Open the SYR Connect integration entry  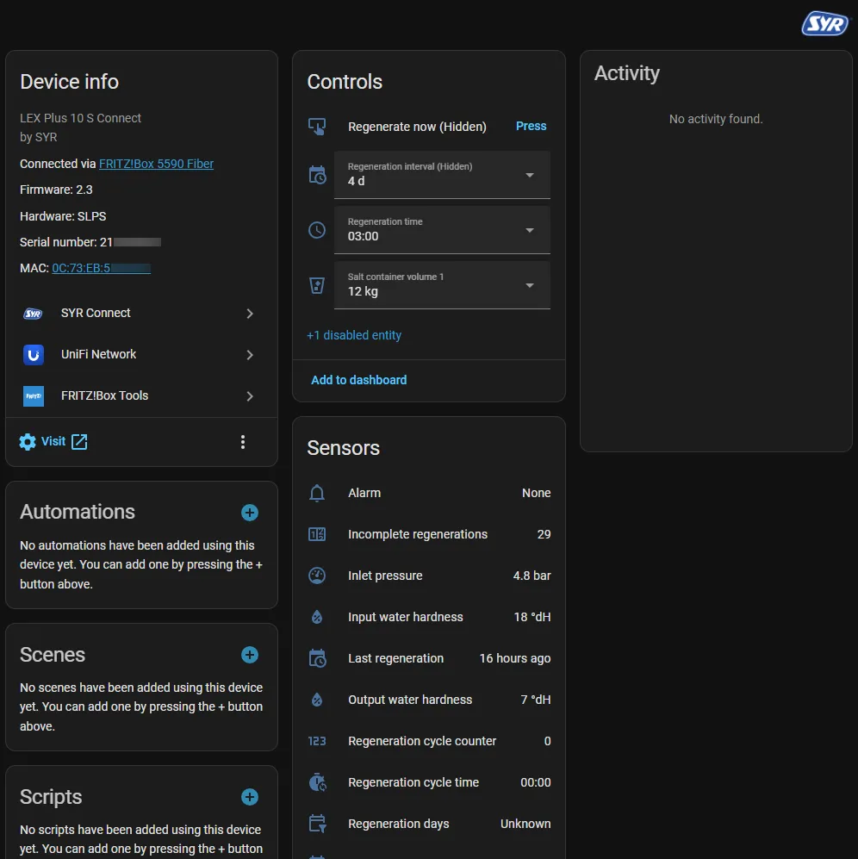[x=141, y=314]
